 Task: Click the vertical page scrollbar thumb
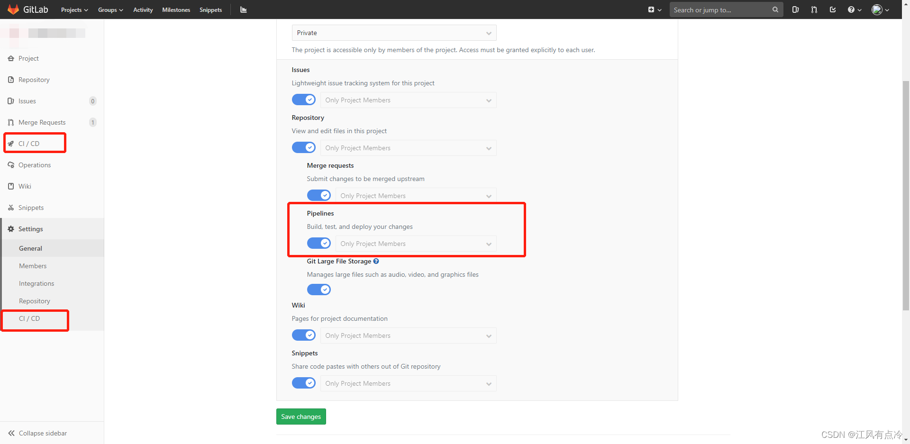(906, 196)
